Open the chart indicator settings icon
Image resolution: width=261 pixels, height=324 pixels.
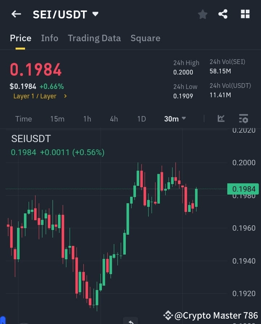[243, 119]
